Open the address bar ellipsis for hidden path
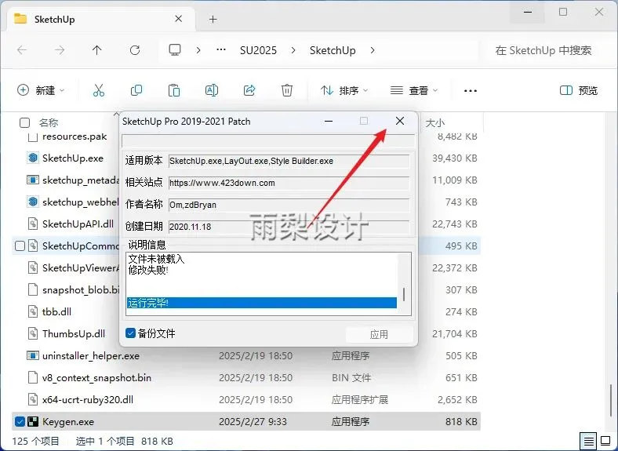The height and width of the screenshot is (451, 618). pyautogui.click(x=221, y=49)
